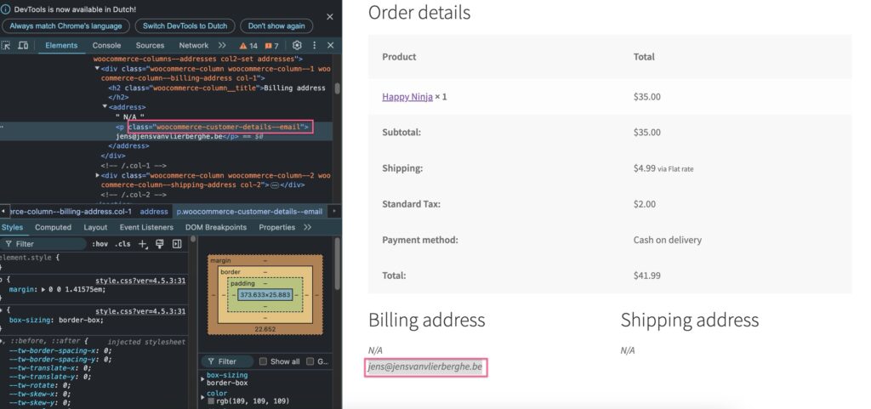Toggle the computed styles sidebar icon
Image resolution: width=871 pixels, height=409 pixels.
[177, 244]
